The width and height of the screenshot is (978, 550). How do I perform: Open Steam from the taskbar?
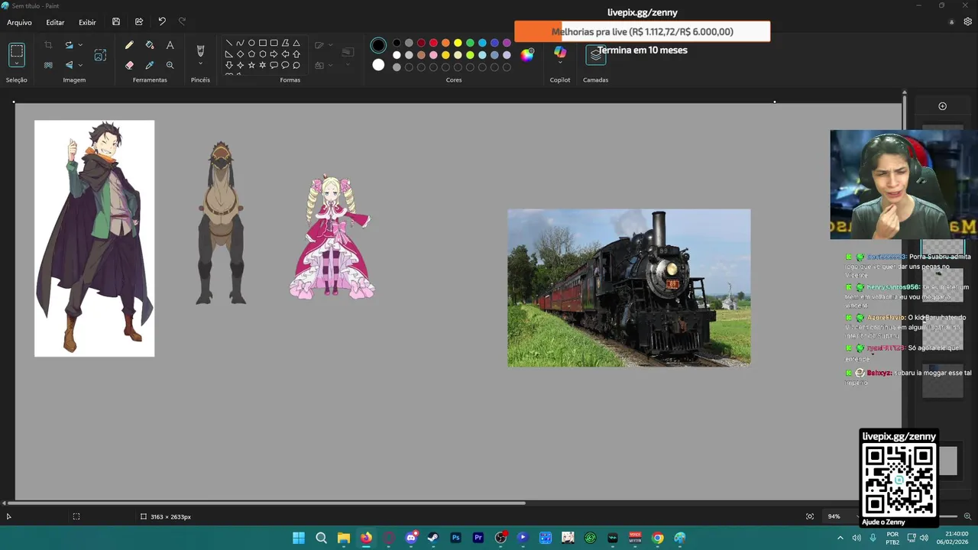[433, 538]
